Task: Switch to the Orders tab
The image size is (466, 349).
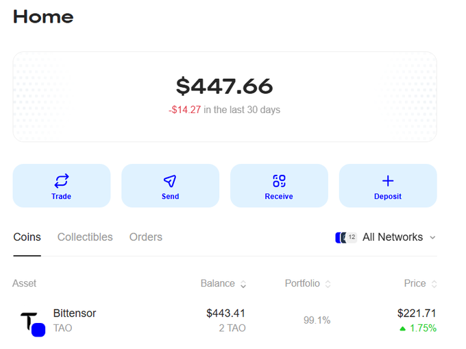Action: 145,237
